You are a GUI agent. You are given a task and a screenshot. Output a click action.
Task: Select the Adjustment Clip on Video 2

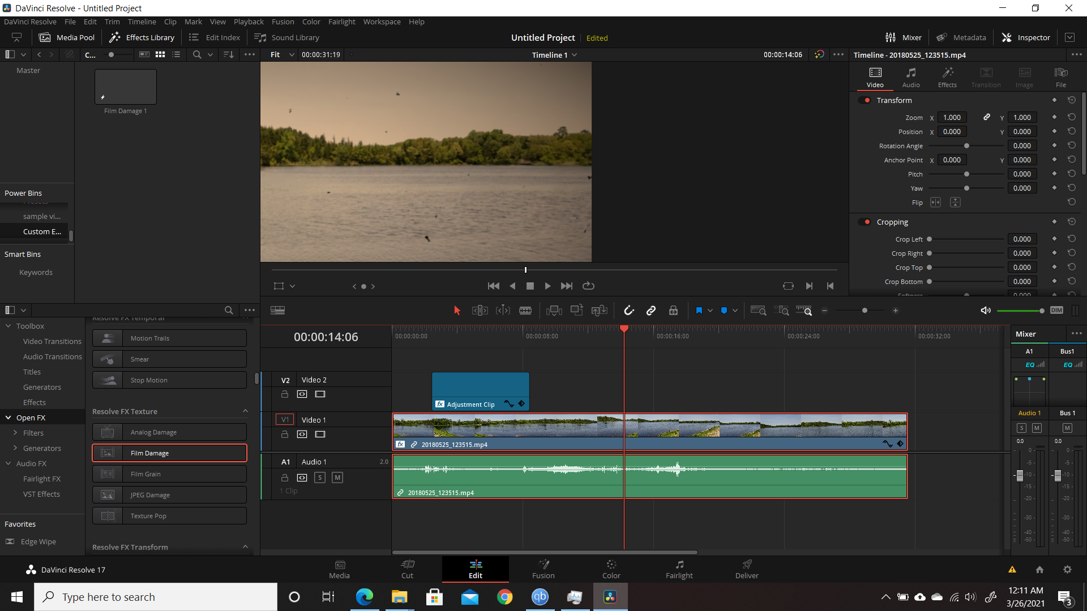480,391
